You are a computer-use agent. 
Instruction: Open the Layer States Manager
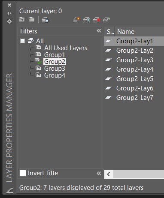45,20
